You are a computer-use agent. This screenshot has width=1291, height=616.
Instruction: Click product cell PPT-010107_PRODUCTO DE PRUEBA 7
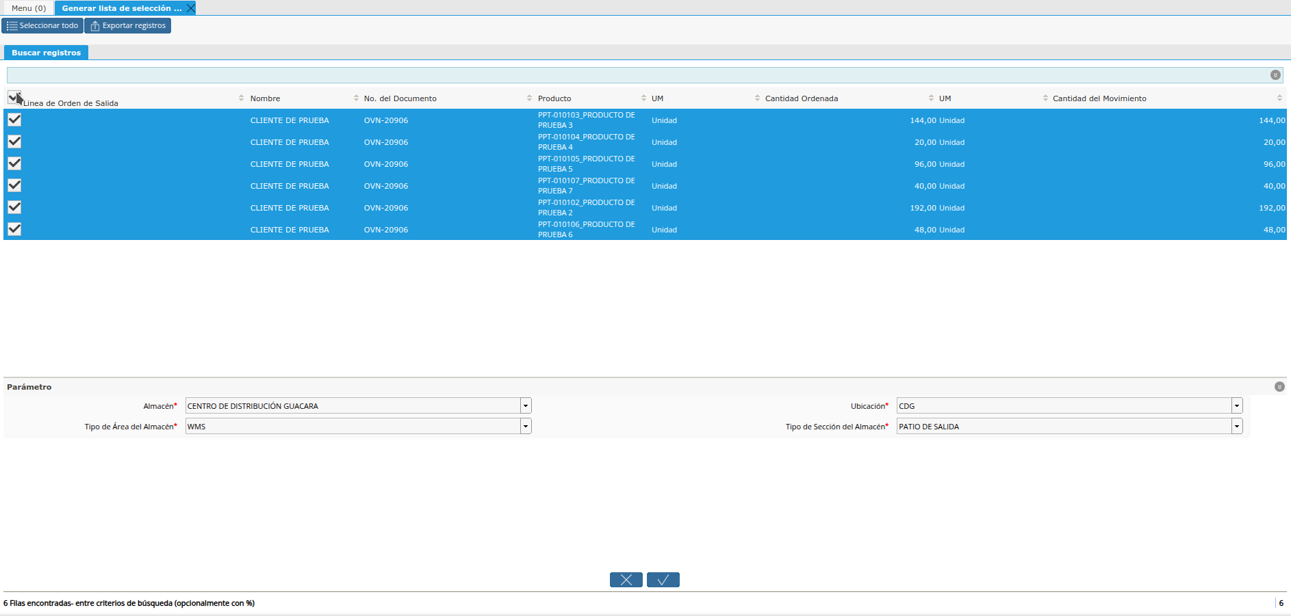coord(587,186)
